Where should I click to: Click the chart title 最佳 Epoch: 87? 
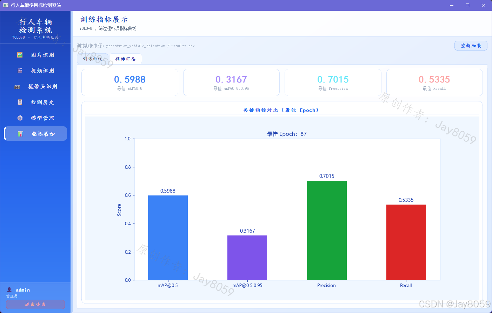tap(287, 134)
